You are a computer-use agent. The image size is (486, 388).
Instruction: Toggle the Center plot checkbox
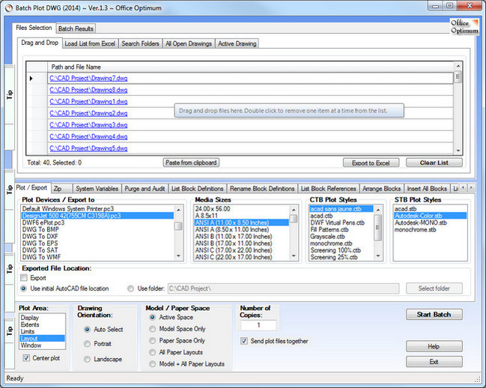(x=27, y=358)
